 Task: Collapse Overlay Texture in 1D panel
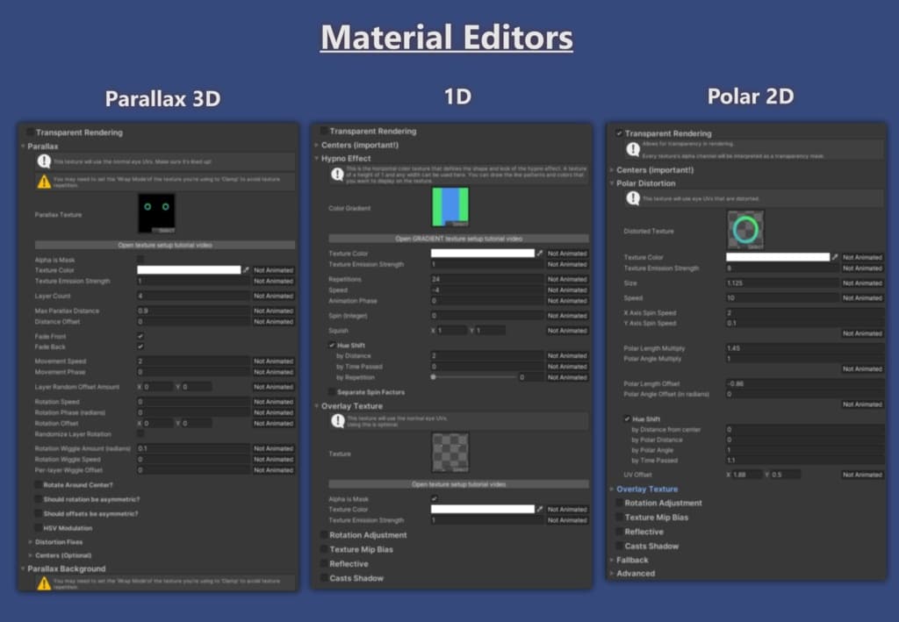coord(316,406)
